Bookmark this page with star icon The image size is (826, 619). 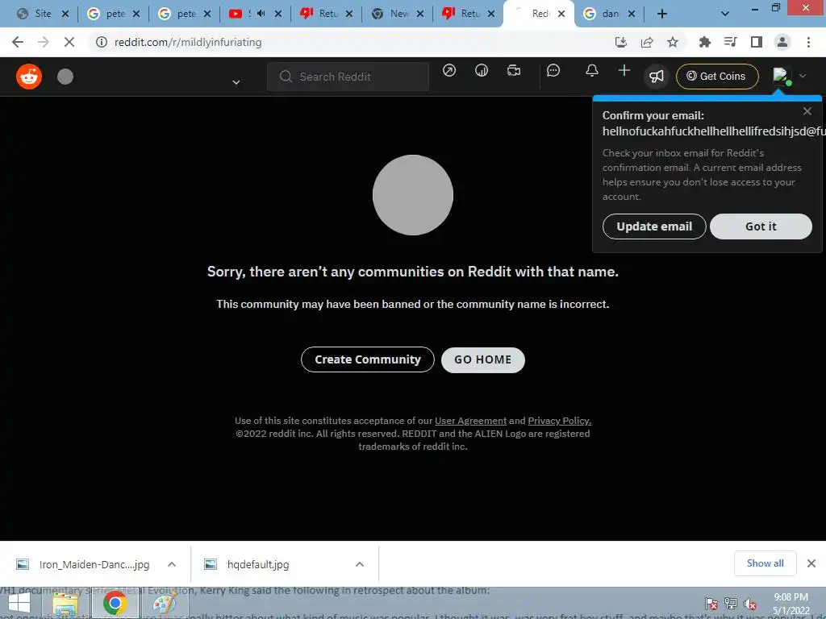point(673,42)
